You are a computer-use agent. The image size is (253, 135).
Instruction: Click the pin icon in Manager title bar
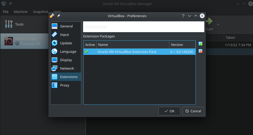coord(10,3)
